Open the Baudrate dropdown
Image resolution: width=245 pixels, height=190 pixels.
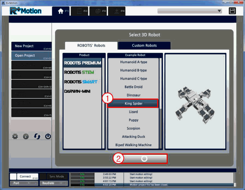click(x=54, y=183)
